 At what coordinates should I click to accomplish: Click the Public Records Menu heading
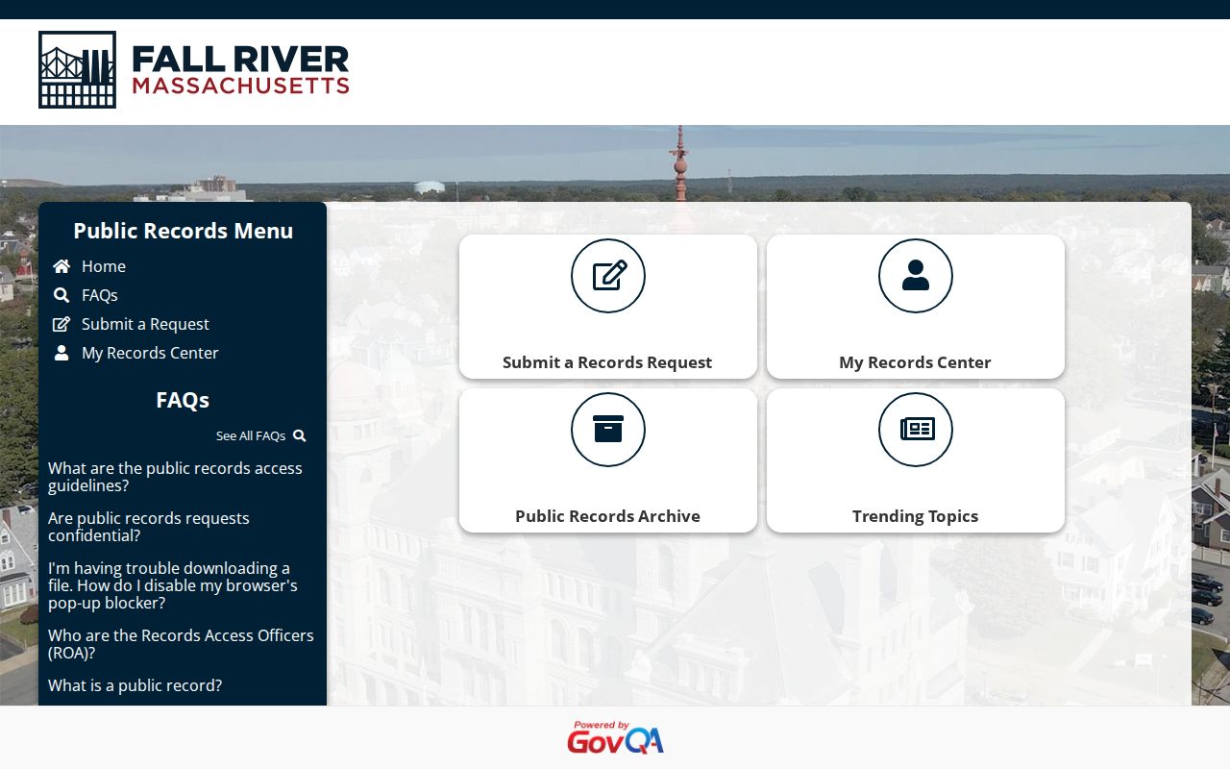tap(183, 231)
